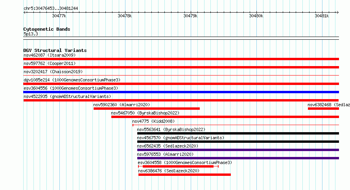Open variant label nsv5902360 (Almarri2020)
Viewport: 350px width, 190px height.
[x=122, y=105]
